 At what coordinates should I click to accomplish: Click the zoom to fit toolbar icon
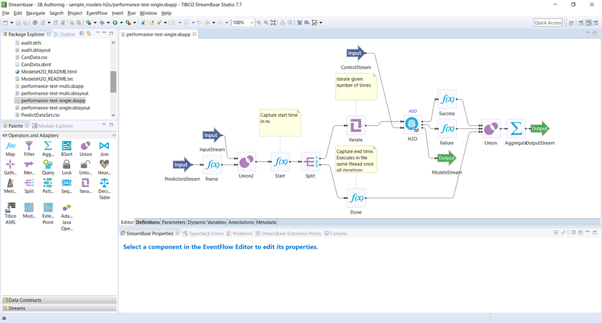[x=273, y=23]
